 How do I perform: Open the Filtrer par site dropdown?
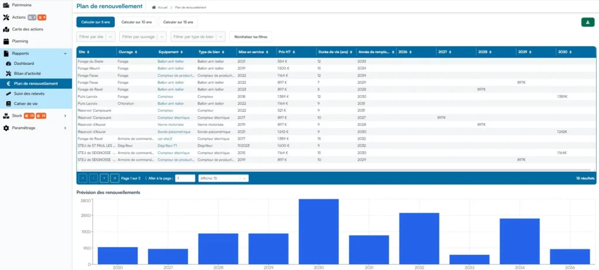[x=95, y=37]
